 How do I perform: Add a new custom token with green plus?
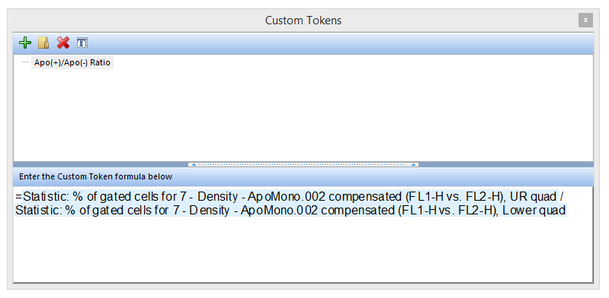[x=25, y=43]
